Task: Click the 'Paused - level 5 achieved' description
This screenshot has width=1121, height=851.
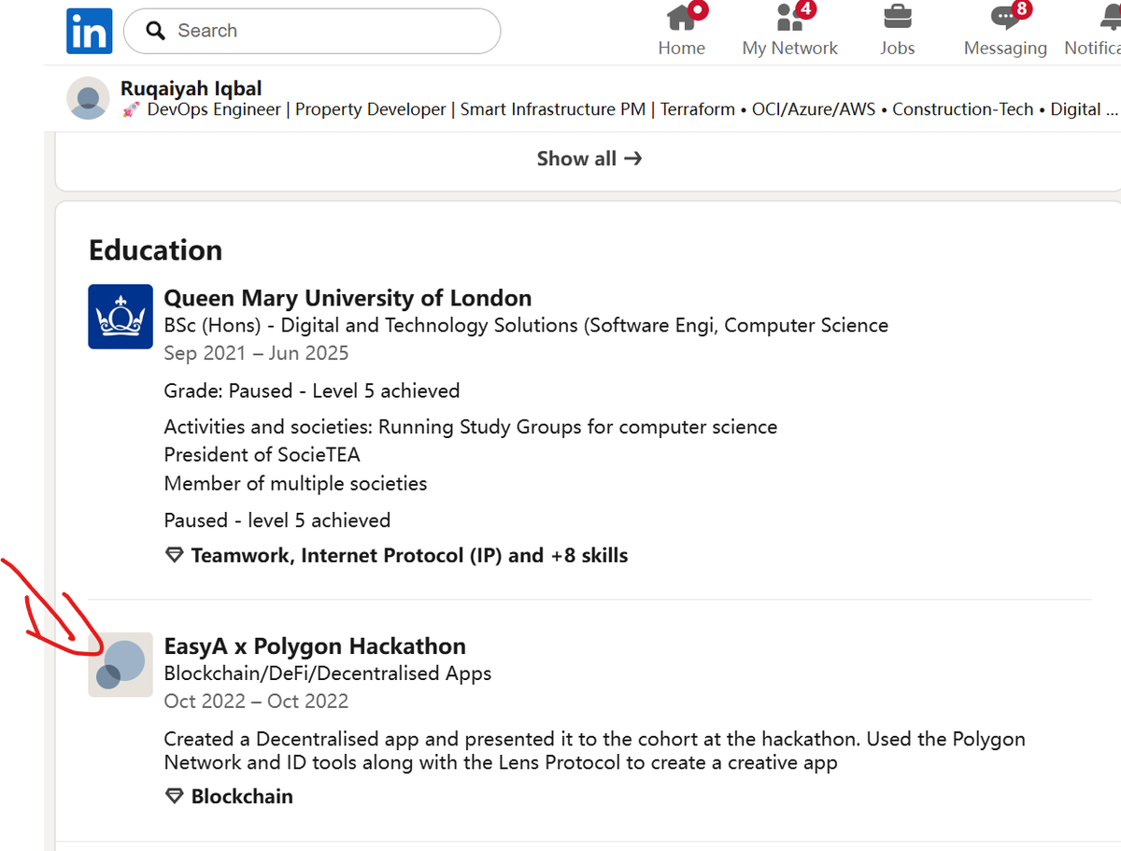Action: (x=277, y=520)
